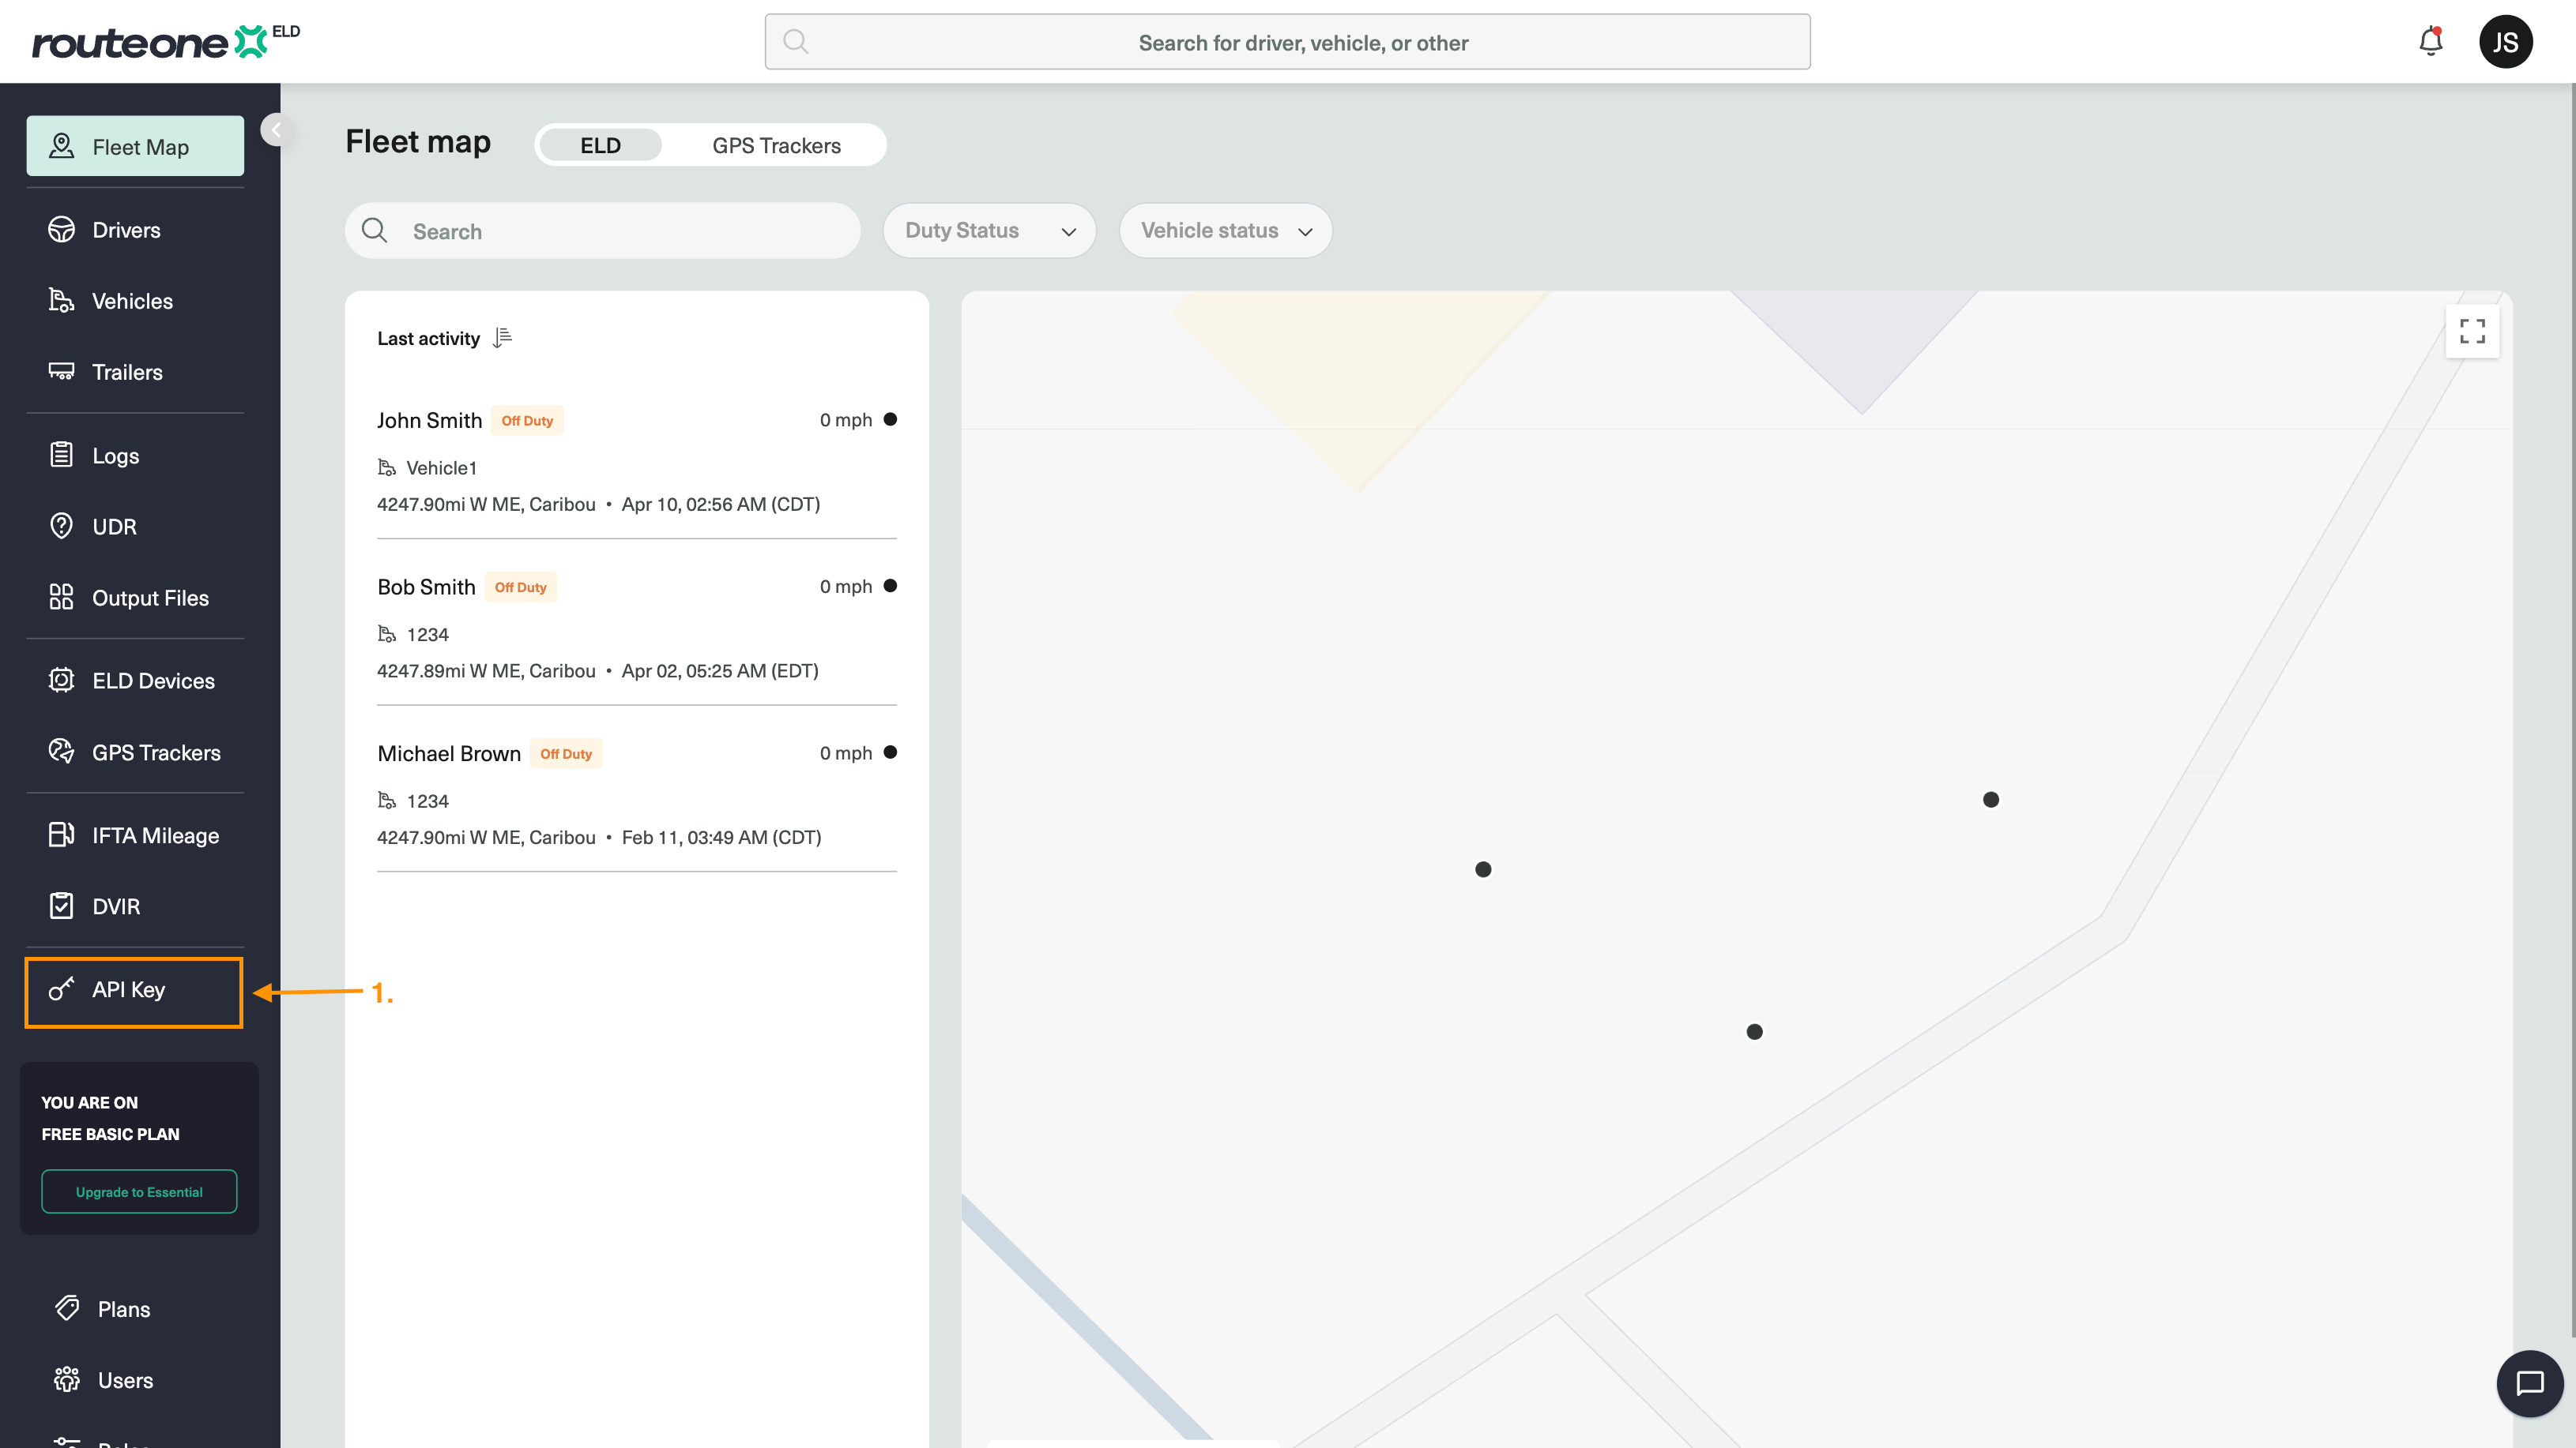
Task: Click the Users group icon
Action: 67,1379
